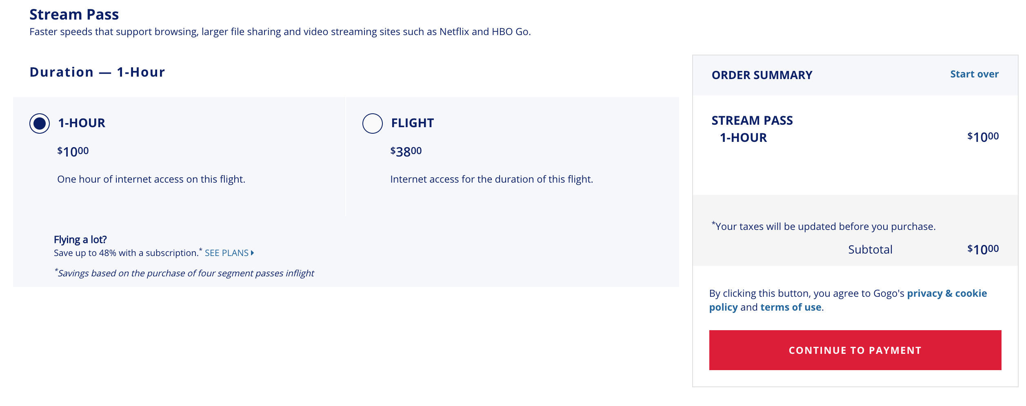Click the Flying a lot? text
The image size is (1026, 406).
(80, 240)
